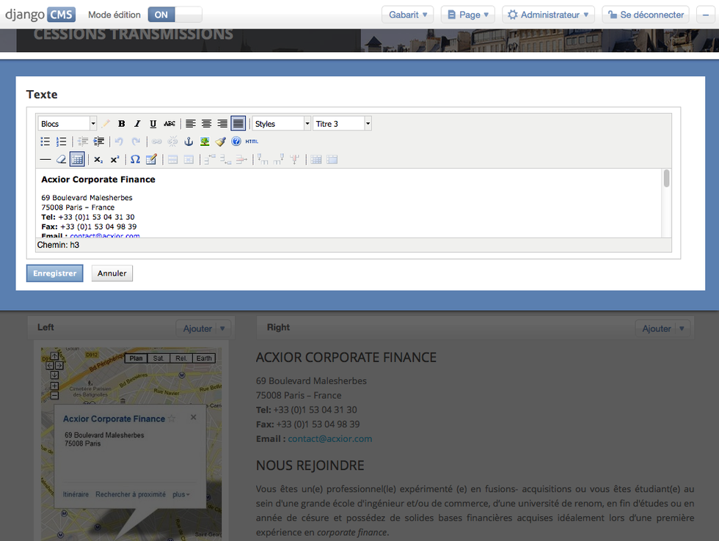Open the Administrateur menu
Viewport: 719px width, 541px height.
tap(548, 15)
